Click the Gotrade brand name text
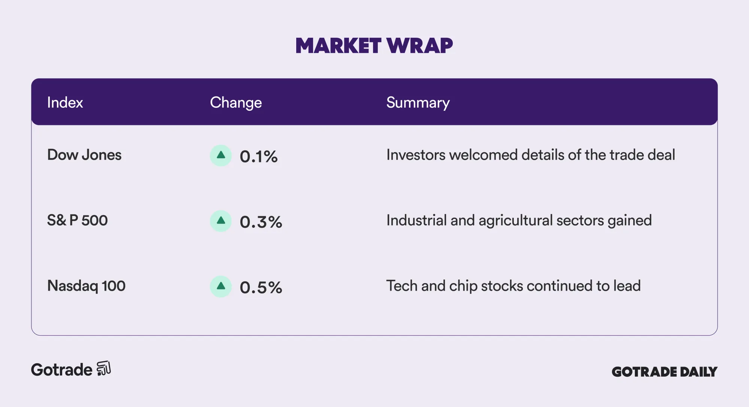 pyautogui.click(x=61, y=370)
